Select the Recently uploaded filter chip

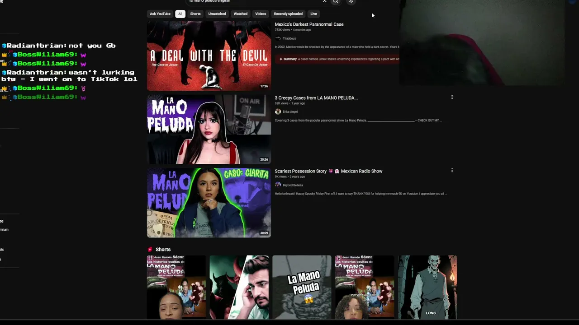(x=288, y=14)
